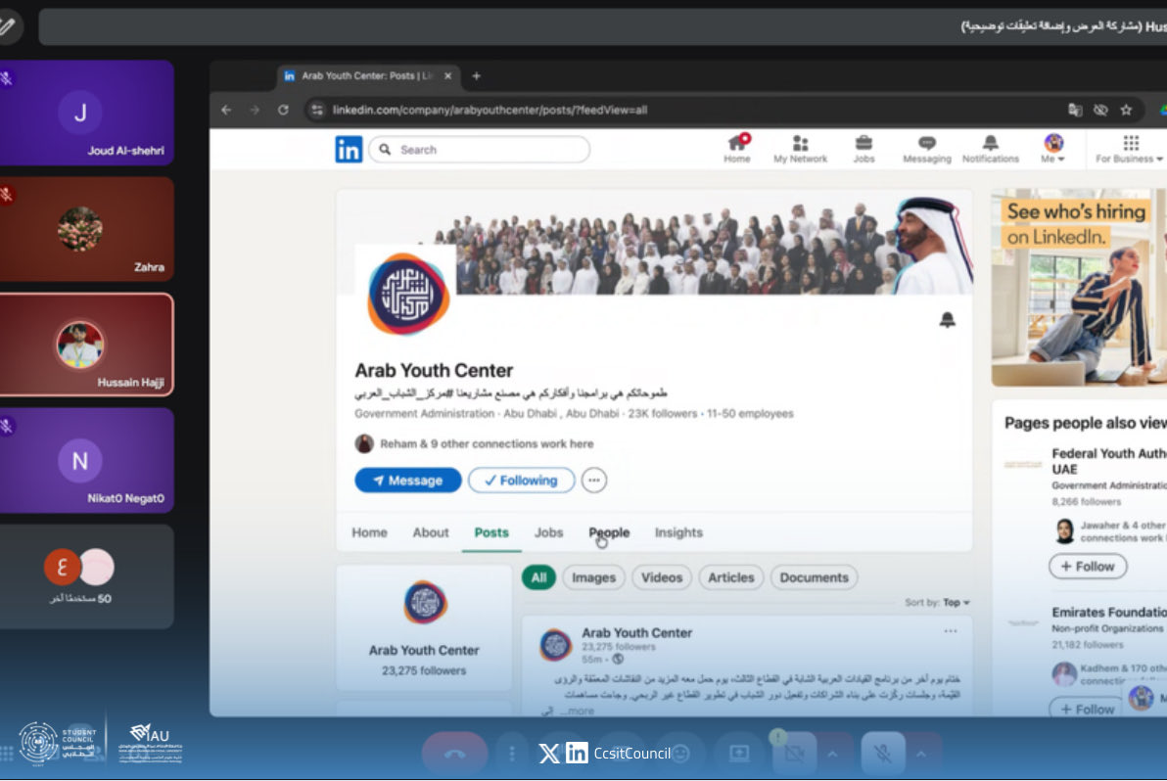Select the Posts tab
The image size is (1167, 781).
[x=491, y=532]
